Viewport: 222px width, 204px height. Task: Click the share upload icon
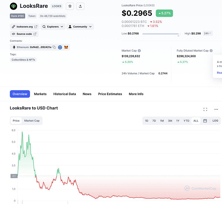[x=80, y=6]
